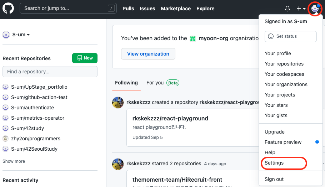Click the View organization button
The image size is (325, 187).
pyautogui.click(x=148, y=54)
